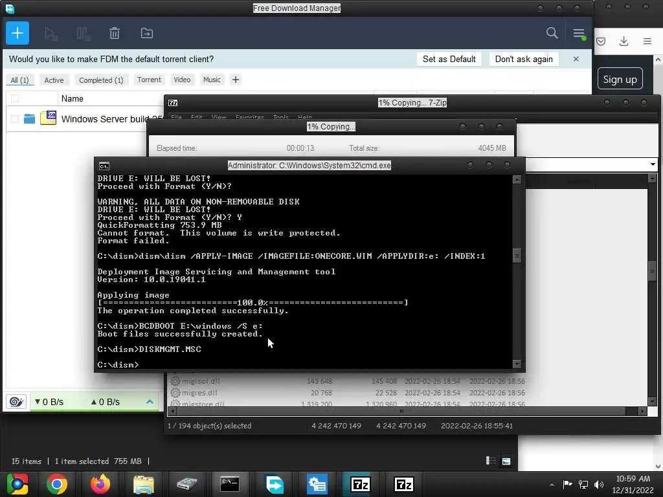Switch to the cmd taskbar button

click(x=230, y=484)
